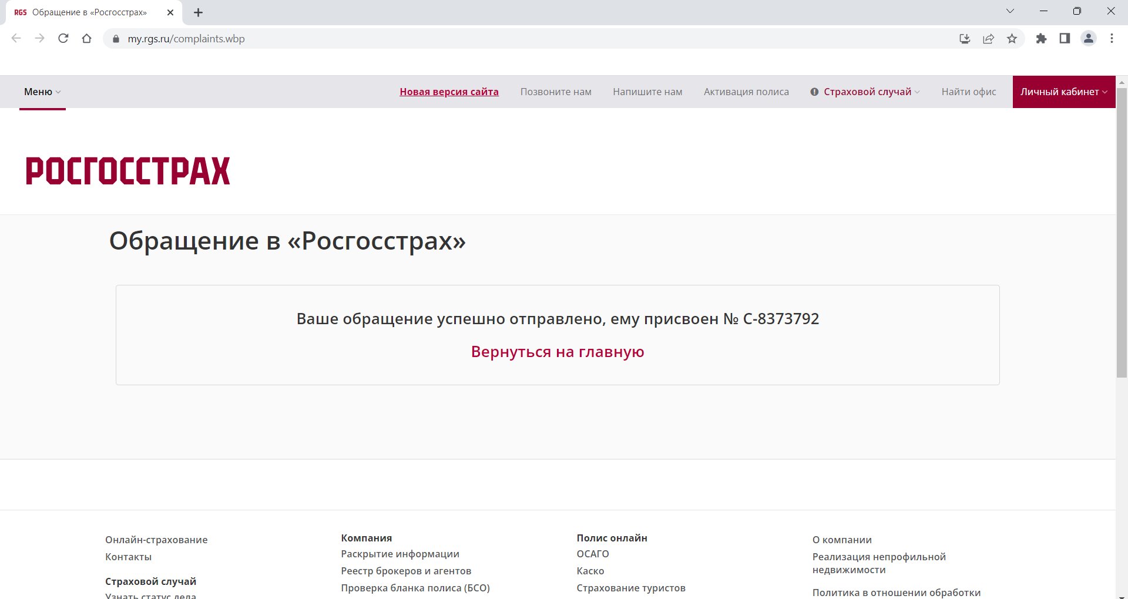Select Найти офис menu item
This screenshot has height=599, width=1128.
click(x=969, y=92)
